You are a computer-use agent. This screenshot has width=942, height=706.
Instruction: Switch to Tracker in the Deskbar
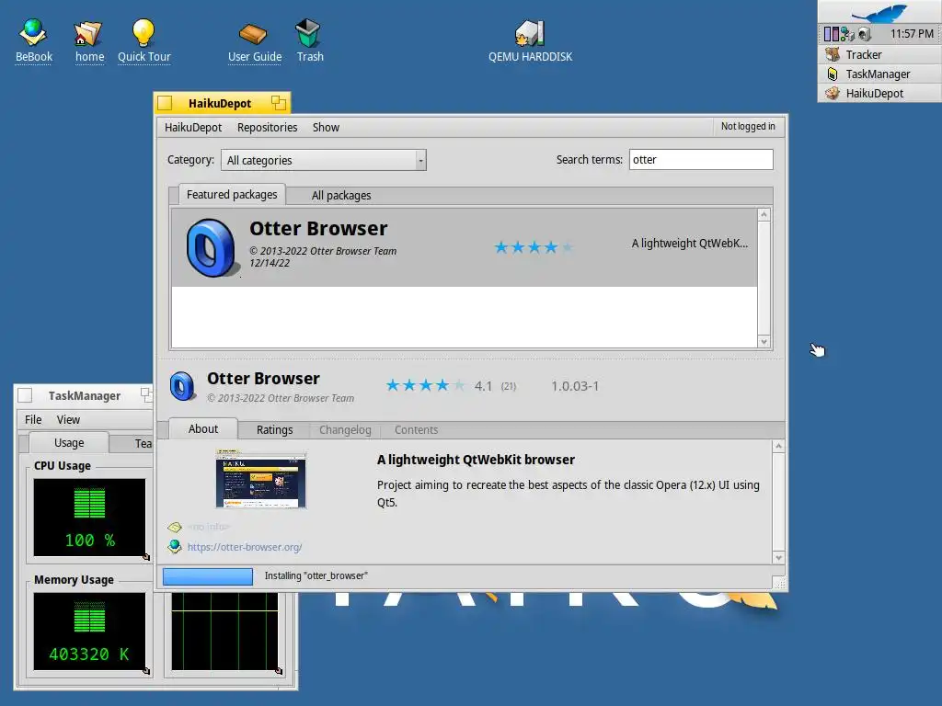pyautogui.click(x=879, y=54)
